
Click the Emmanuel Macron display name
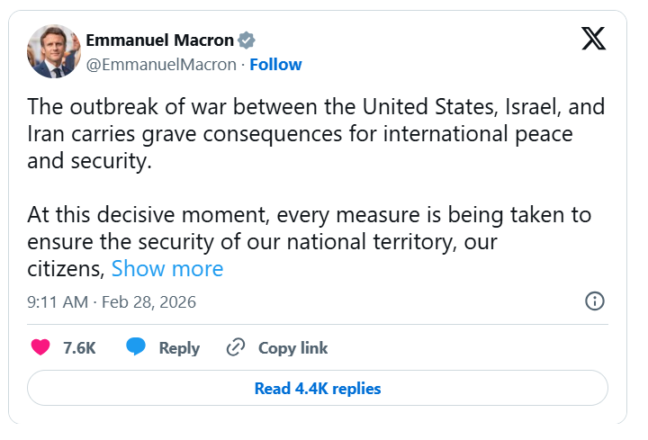[159, 40]
